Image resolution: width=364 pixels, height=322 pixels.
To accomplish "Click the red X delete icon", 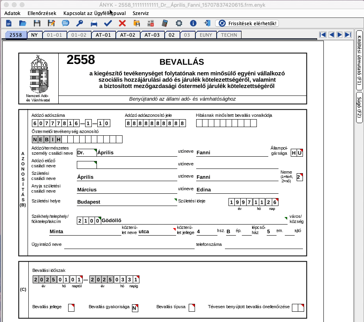I will (x=122, y=23).
